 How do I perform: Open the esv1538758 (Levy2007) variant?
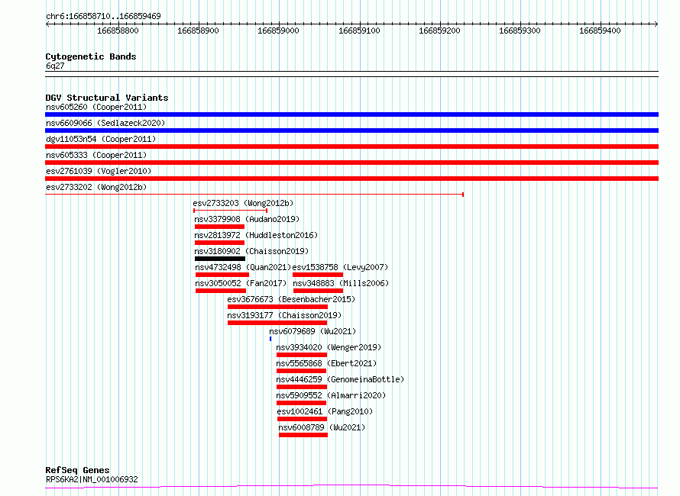[341, 267]
